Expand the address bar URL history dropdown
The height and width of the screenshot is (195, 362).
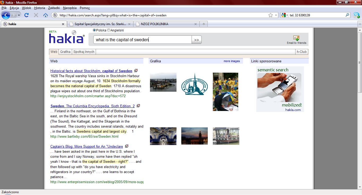[x=276, y=15]
